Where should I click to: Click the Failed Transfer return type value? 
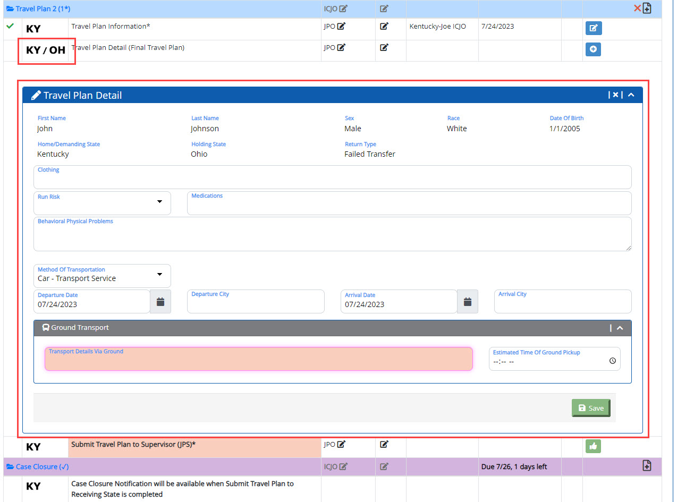point(370,154)
